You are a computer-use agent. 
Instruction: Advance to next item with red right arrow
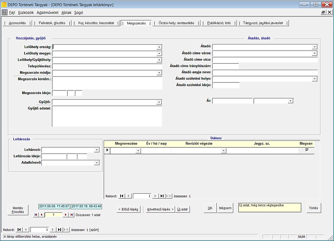(x=65, y=215)
